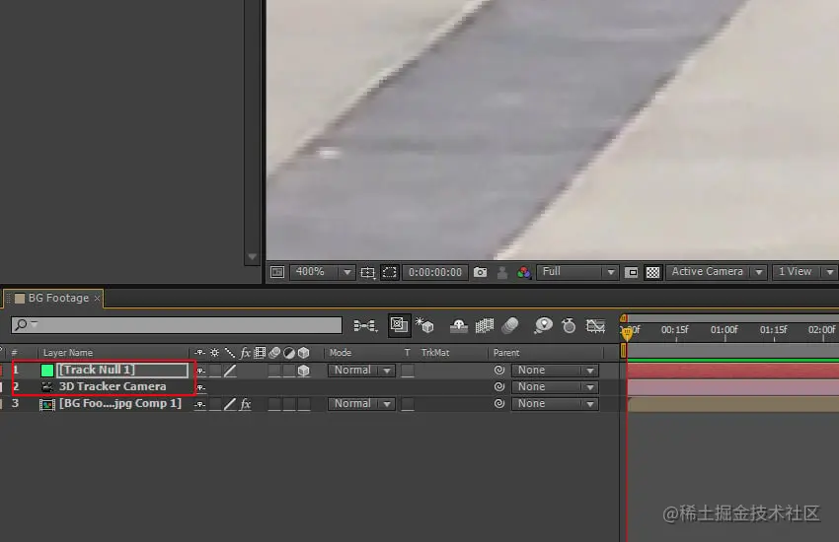The height and width of the screenshot is (542, 839).
Task: Toggle the Region of Interest button
Action: click(632, 272)
